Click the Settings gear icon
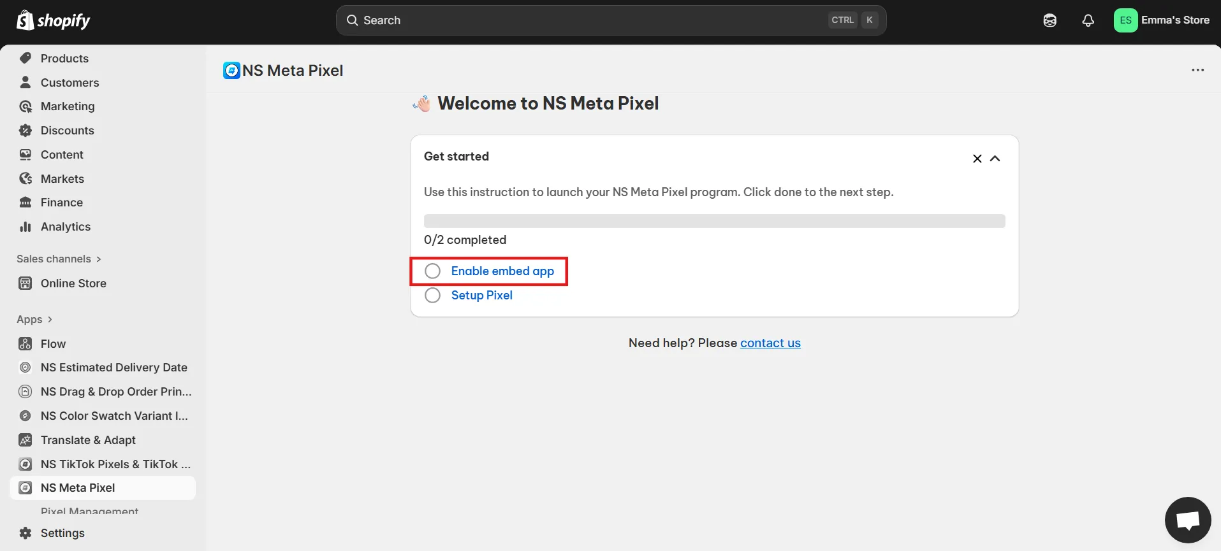1221x551 pixels. 26,533
